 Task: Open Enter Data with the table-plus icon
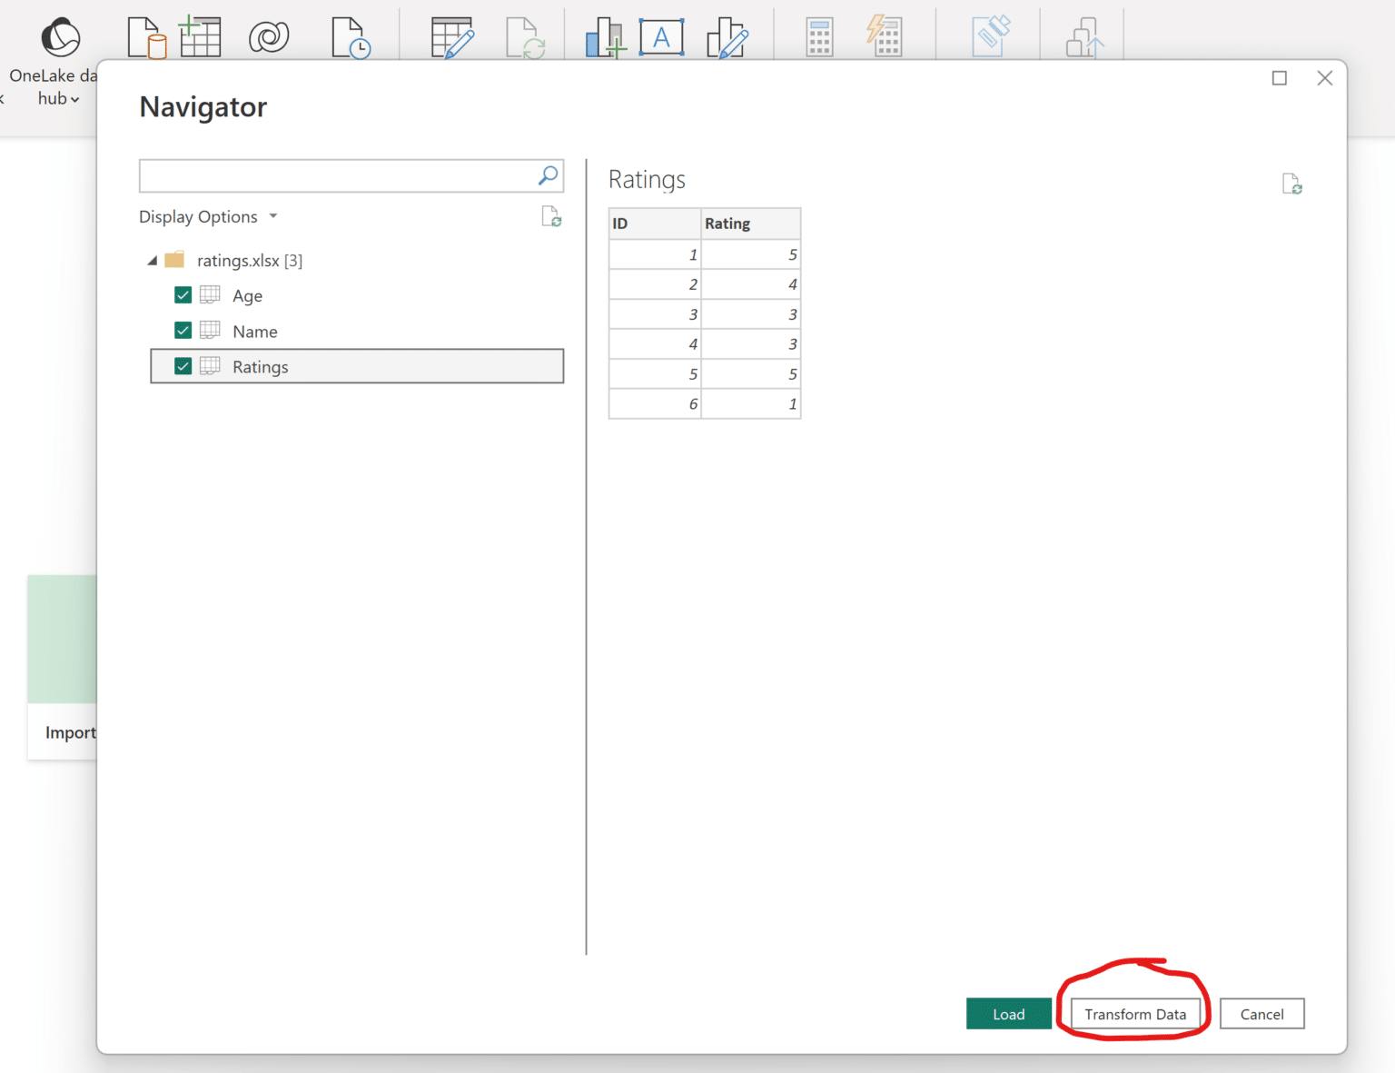200,36
